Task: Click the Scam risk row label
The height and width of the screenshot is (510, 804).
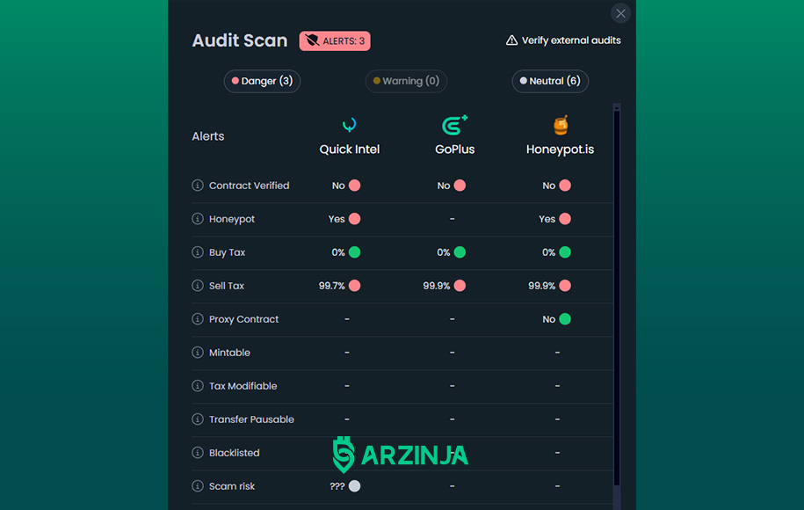Action: (232, 486)
